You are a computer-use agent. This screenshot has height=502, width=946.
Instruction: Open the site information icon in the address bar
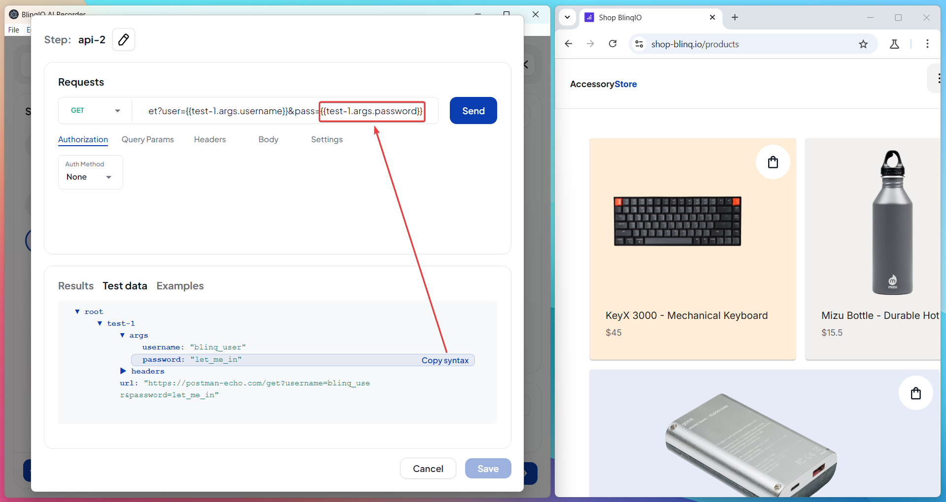click(639, 44)
